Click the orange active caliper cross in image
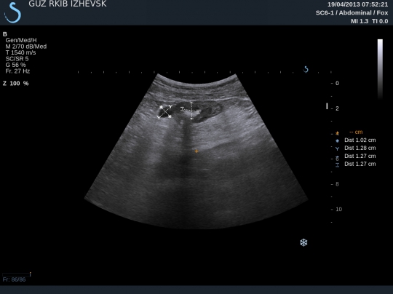This screenshot has height=294, width=393. click(196, 151)
